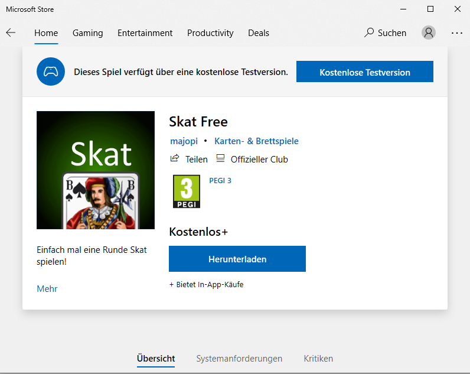Switch to Systemanforderungen section tab
The height and width of the screenshot is (374, 470).
[x=239, y=359]
